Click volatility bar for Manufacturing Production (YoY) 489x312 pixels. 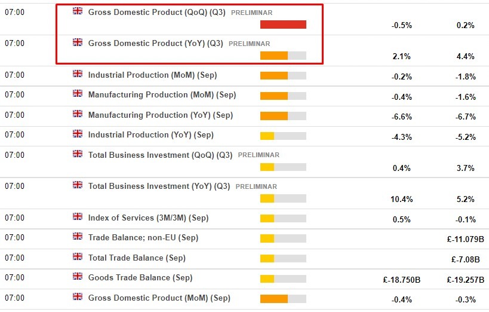283,116
